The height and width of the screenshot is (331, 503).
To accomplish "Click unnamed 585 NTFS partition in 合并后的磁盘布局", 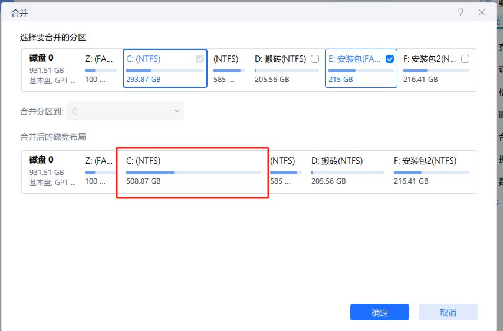I will [283, 171].
